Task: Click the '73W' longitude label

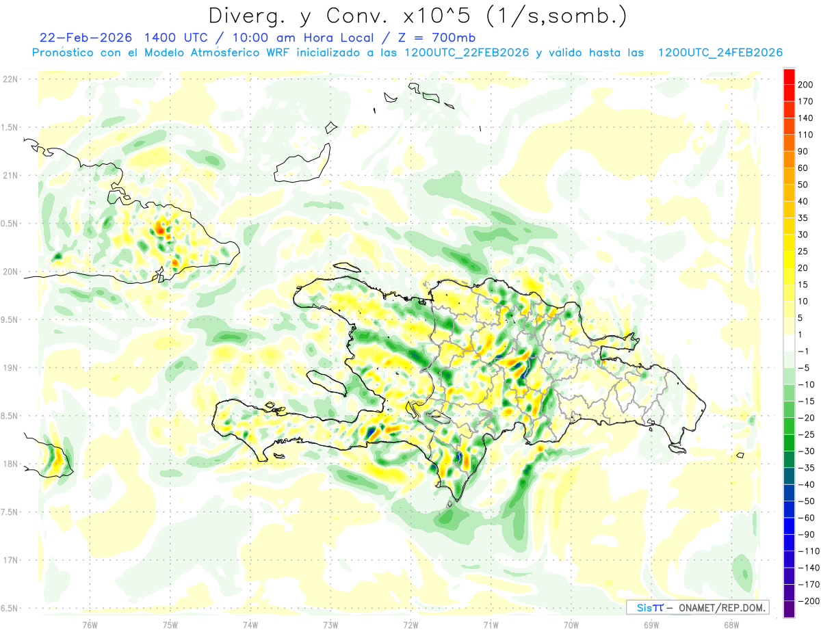Action: 330,624
